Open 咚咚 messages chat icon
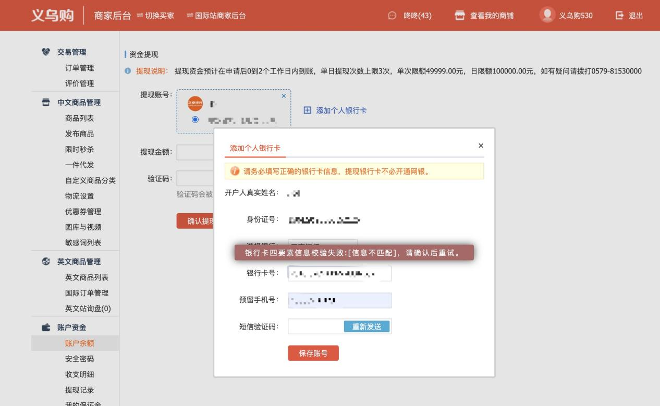 [392, 16]
